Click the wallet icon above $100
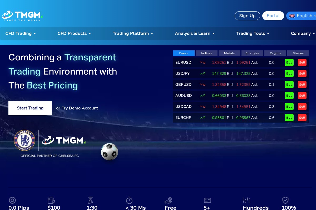Screen dimensions: 316x210 click(51, 201)
